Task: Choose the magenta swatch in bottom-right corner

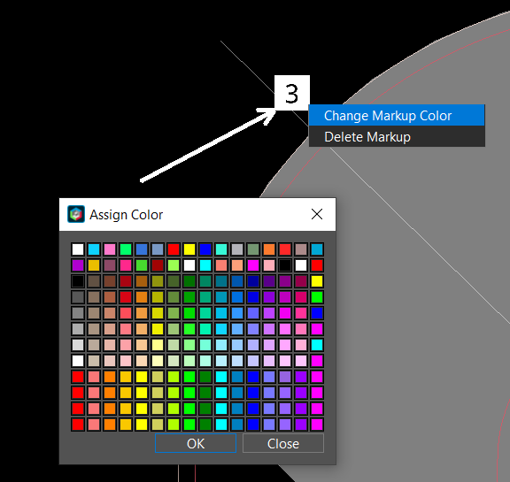Action: [x=317, y=425]
